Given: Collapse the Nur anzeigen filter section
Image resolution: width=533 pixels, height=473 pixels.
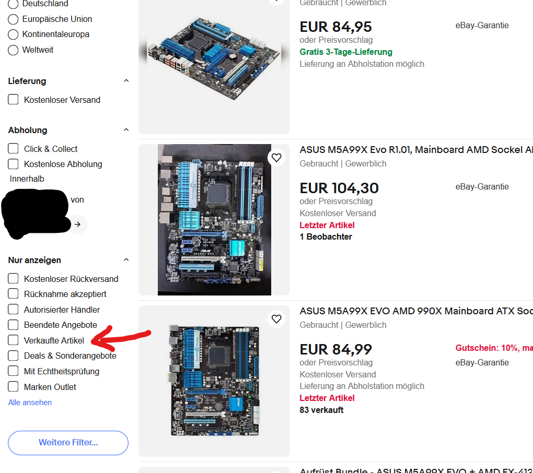Looking at the screenshot, I should [x=126, y=260].
